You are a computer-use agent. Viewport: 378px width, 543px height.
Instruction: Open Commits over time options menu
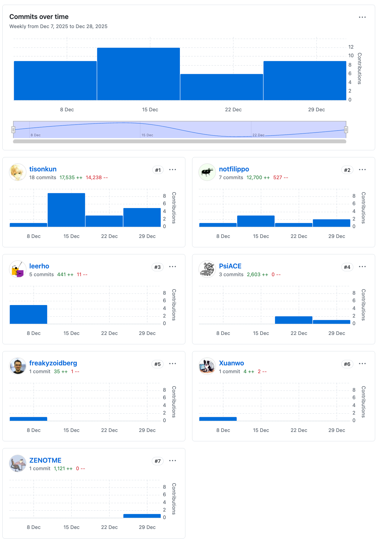(x=362, y=17)
